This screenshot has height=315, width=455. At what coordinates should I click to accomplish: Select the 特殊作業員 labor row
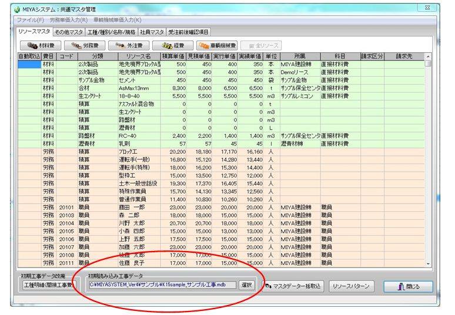(221, 192)
